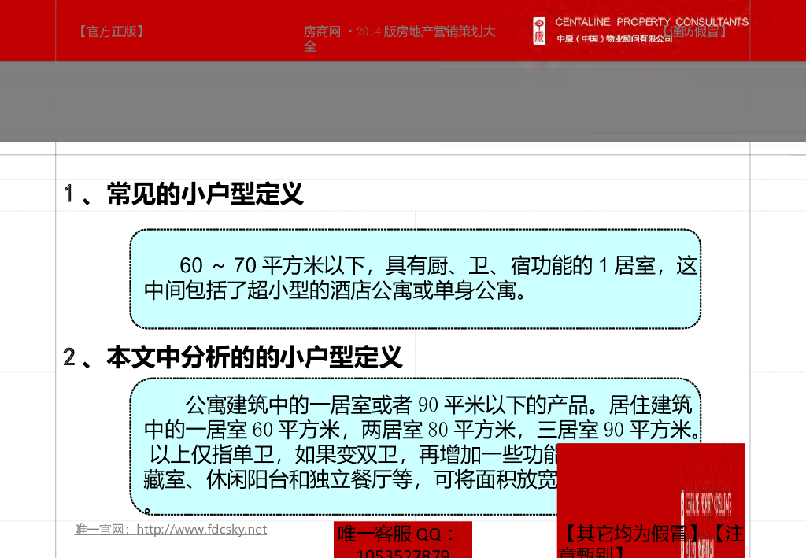Click the '中原(中国)物业顾问有限公司' company name
806x558 pixels.
[x=614, y=39]
